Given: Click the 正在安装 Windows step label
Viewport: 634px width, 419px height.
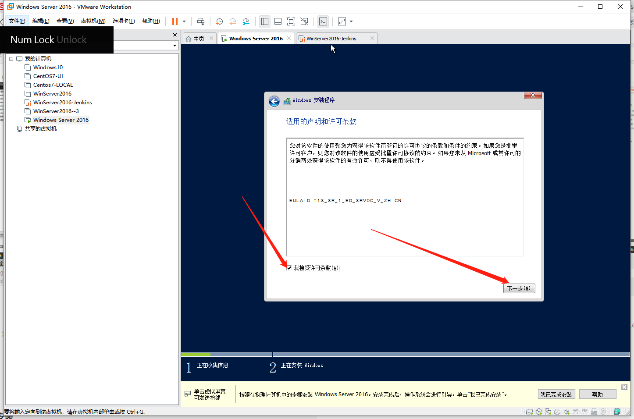Looking at the screenshot, I should [302, 365].
